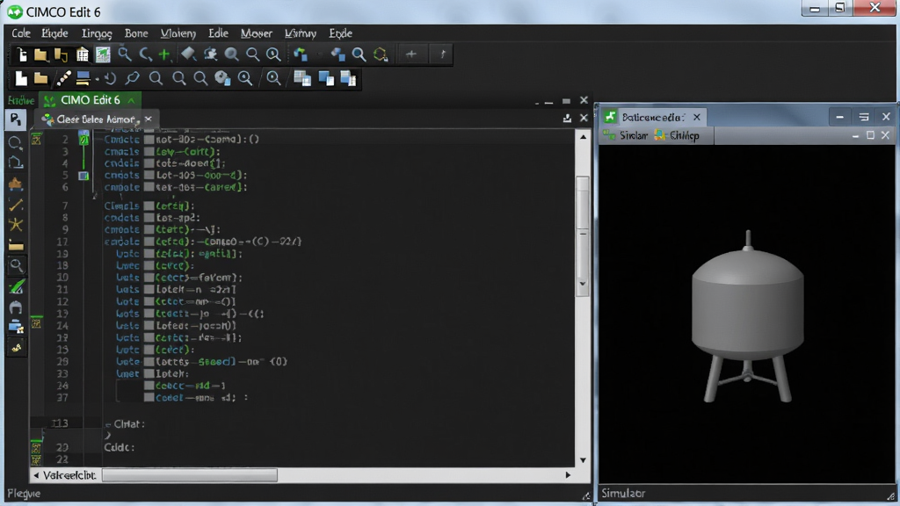Screen dimensions: 900x506
Task: Click the code editor's vertical scrollbar thumb
Action: (x=583, y=236)
